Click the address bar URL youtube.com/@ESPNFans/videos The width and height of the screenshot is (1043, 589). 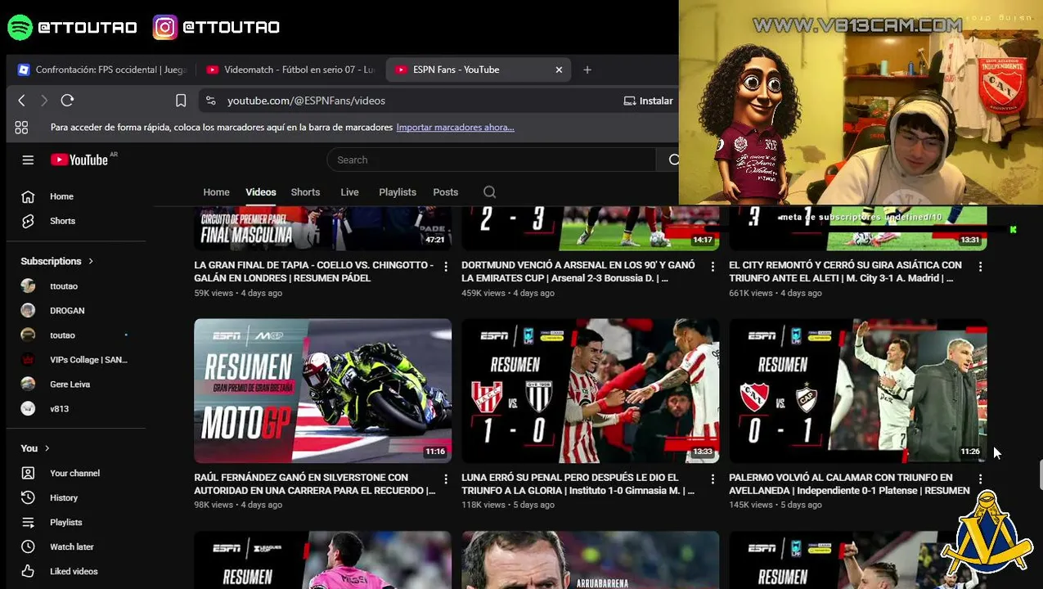point(306,101)
